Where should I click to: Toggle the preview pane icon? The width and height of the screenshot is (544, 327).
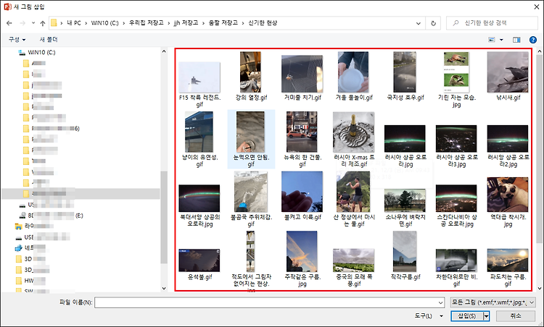516,40
